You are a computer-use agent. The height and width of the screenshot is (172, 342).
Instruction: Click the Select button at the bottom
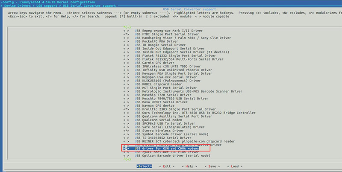[x=144, y=166]
